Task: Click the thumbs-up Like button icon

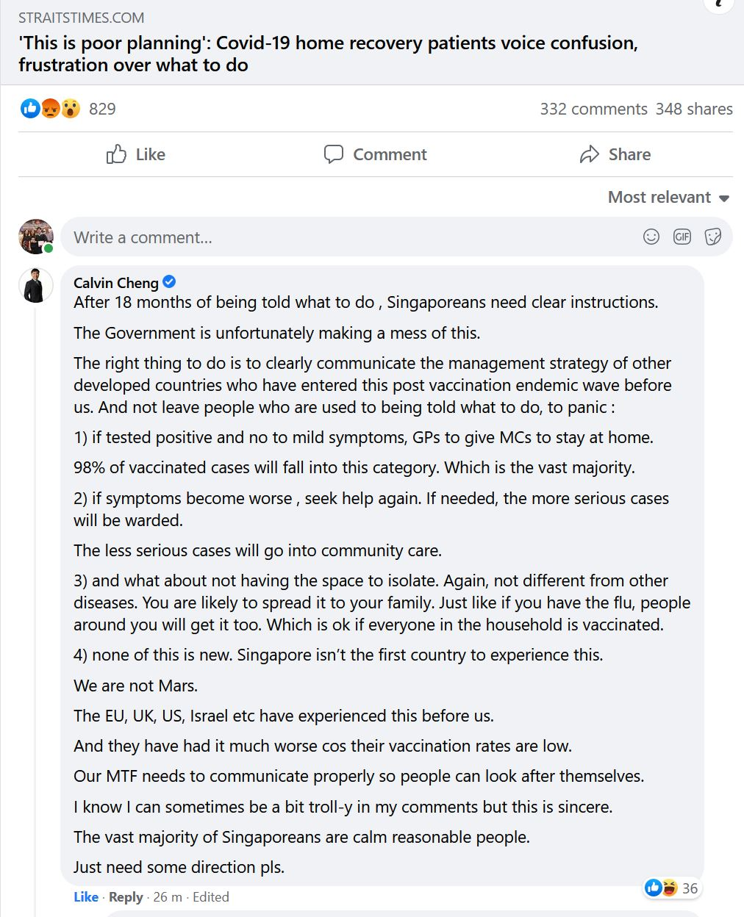Action: click(x=116, y=154)
